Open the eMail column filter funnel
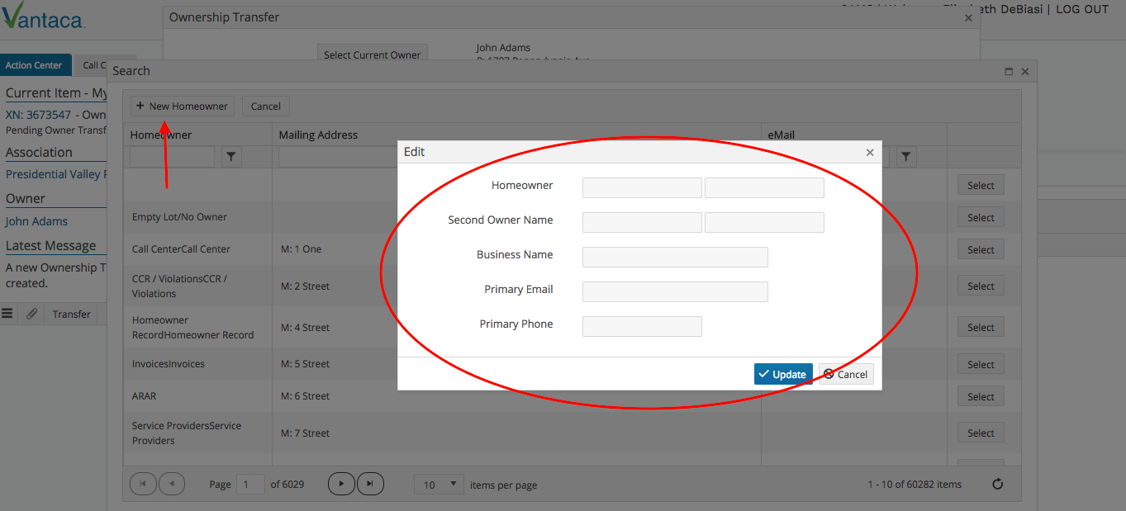 905,156
